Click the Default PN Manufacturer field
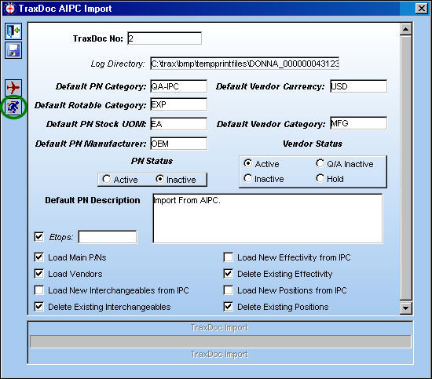Screen dimensions: 432x379 (179, 144)
